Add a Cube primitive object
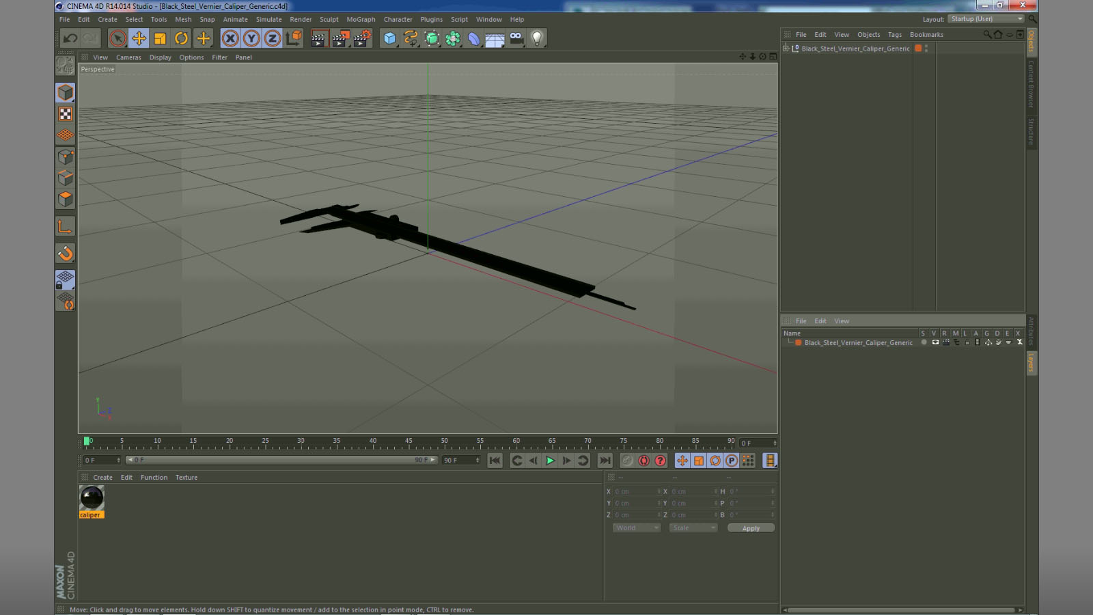The width and height of the screenshot is (1093, 615). coord(389,38)
